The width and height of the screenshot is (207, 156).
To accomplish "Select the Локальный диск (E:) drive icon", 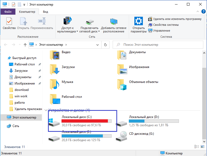I will click(54, 139).
